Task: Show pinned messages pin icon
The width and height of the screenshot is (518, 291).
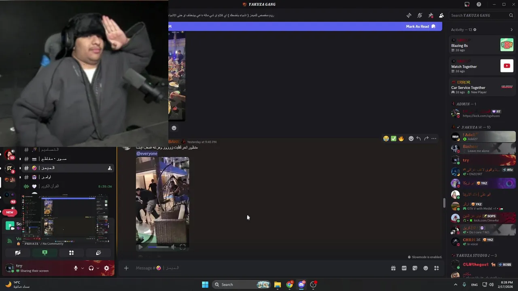Action: pyautogui.click(x=431, y=15)
